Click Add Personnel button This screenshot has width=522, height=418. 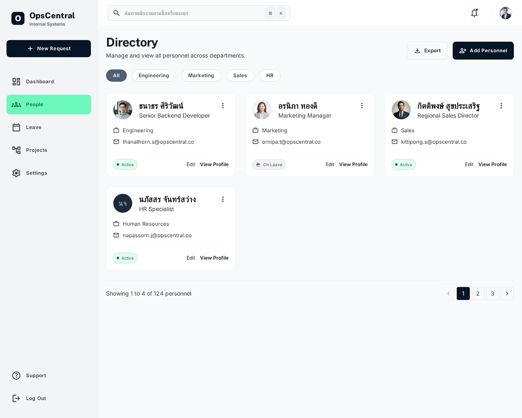click(483, 51)
